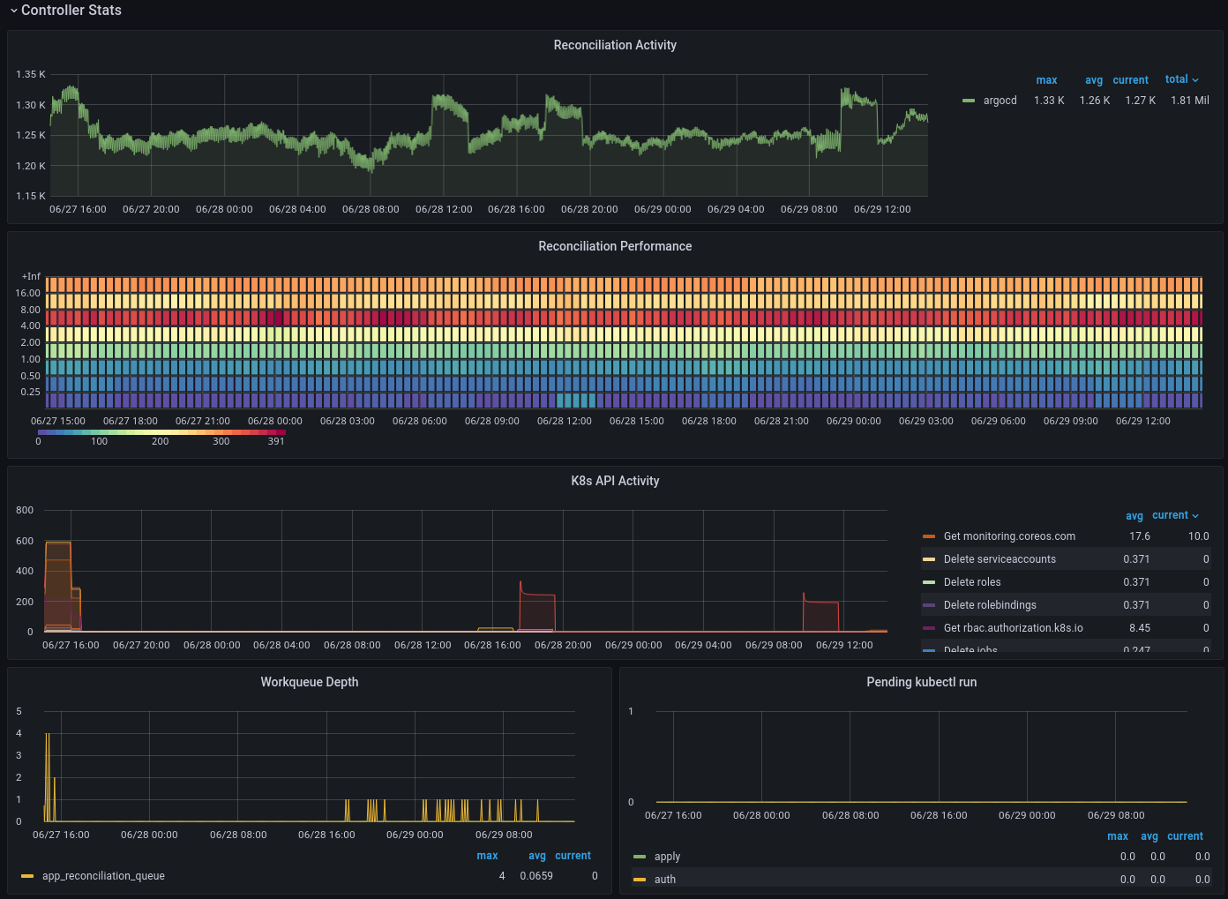Click the auth yellow color swatch
Viewport: 1228px width, 899px height.
(x=640, y=880)
